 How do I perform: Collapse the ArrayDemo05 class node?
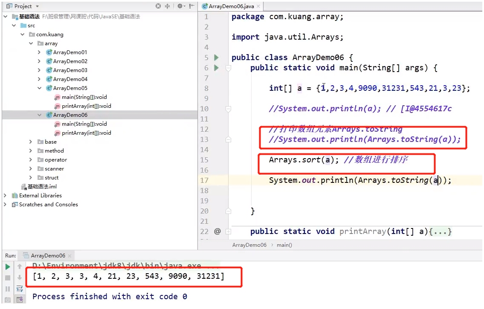pos(39,88)
